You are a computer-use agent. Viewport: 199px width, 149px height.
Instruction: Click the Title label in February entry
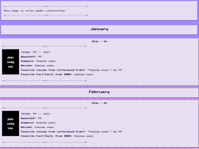tap(26, 114)
